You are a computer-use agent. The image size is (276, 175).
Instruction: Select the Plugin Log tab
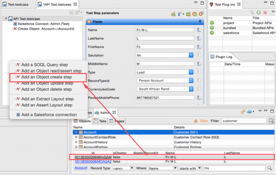coord(221,57)
